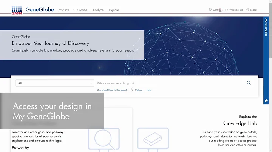The height and width of the screenshot is (152, 272).
Task: Click the Upload icon
Action: (x=132, y=90)
